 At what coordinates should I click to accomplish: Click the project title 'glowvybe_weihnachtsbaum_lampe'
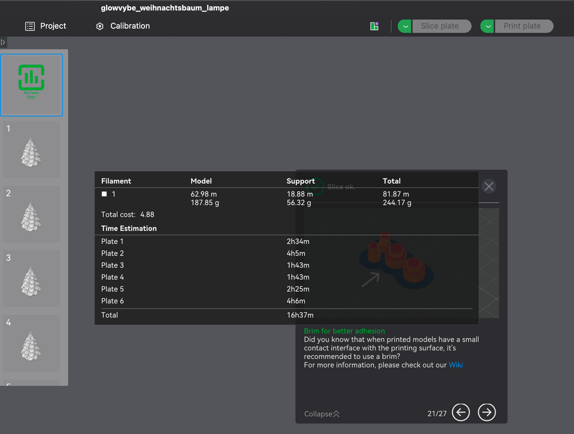[x=165, y=8]
